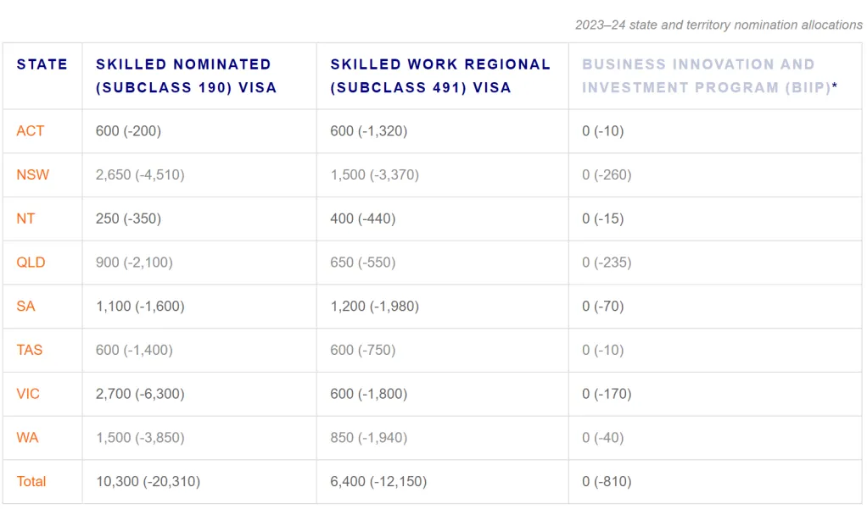This screenshot has height=509, width=867.
Task: Click the total subclass 491 value 6,400
Action: pos(378,481)
